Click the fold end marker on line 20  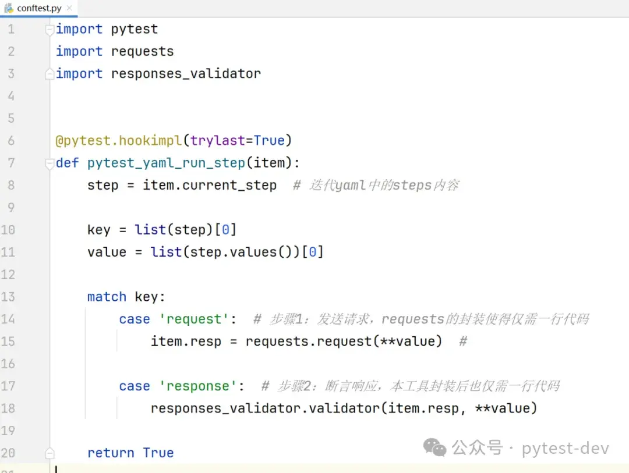pos(50,453)
